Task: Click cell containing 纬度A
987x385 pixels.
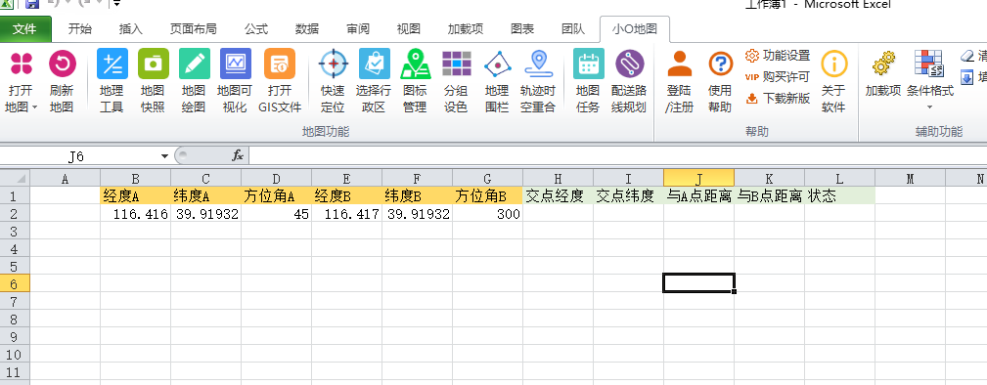Action: click(205, 195)
